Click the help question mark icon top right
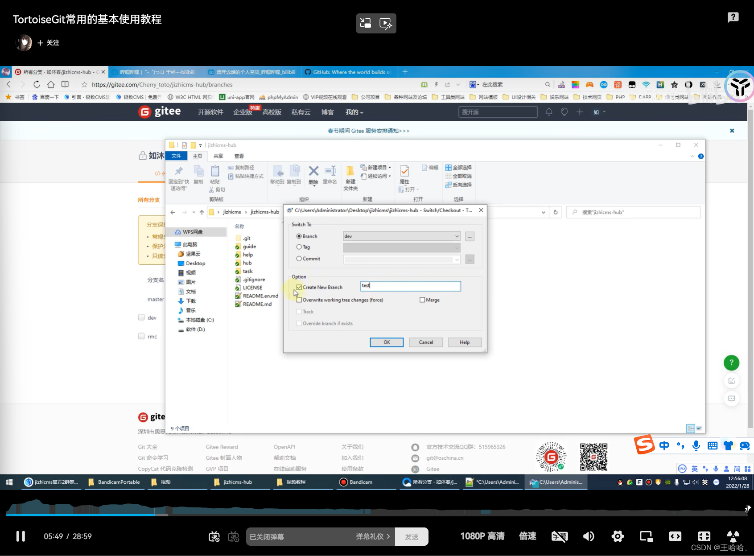Image resolution: width=754 pixels, height=556 pixels. tap(733, 17)
